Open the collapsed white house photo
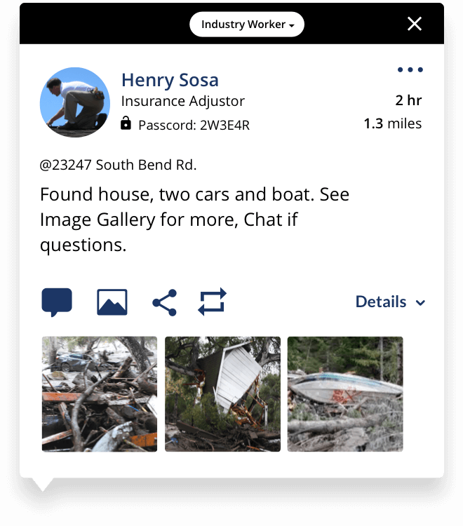This screenshot has width=463, height=526. click(x=222, y=394)
